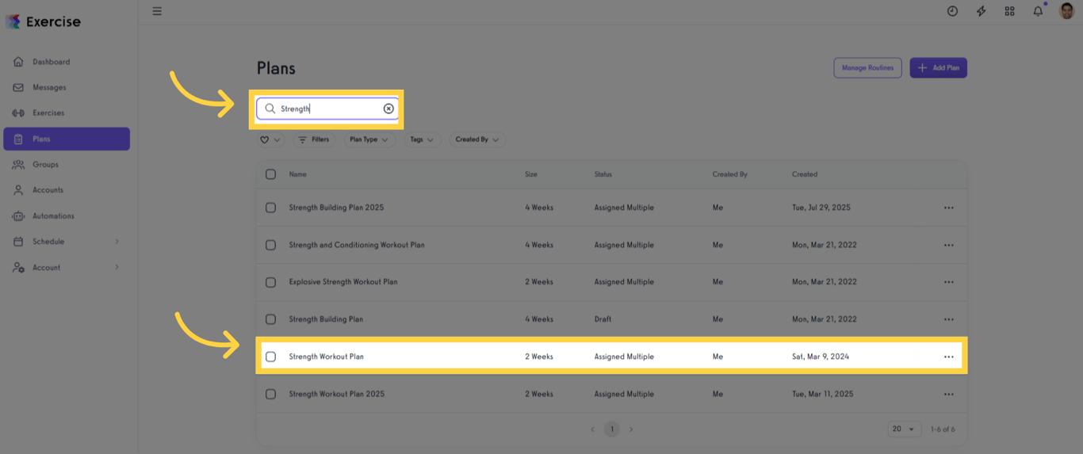
Task: Click the 1-6 of 6 results count
Action: (943, 429)
